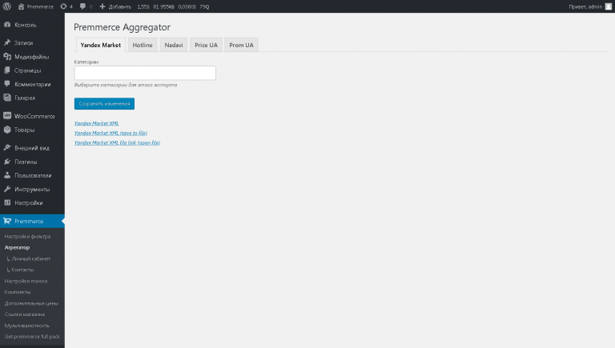Open the Страницы menu label

(28, 70)
